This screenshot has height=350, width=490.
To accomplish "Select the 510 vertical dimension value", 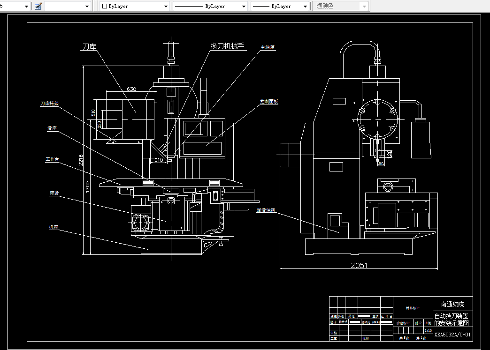I will pos(93,112).
